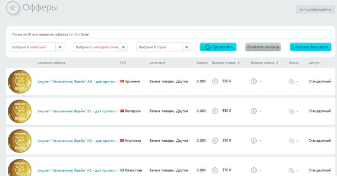Click the star icon beside Офферы heading
The image size is (337, 176).
tap(12, 8)
